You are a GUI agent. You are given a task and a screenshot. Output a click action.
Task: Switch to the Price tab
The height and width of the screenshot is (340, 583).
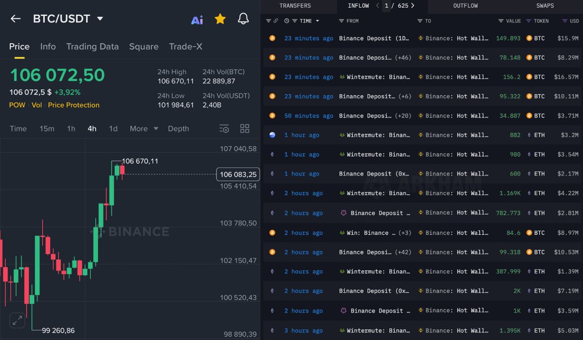pyautogui.click(x=19, y=47)
